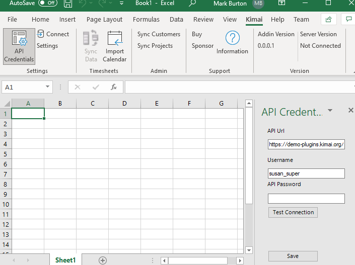The height and width of the screenshot is (265, 355).
Task: Select column G header
Action: pyautogui.click(x=221, y=103)
